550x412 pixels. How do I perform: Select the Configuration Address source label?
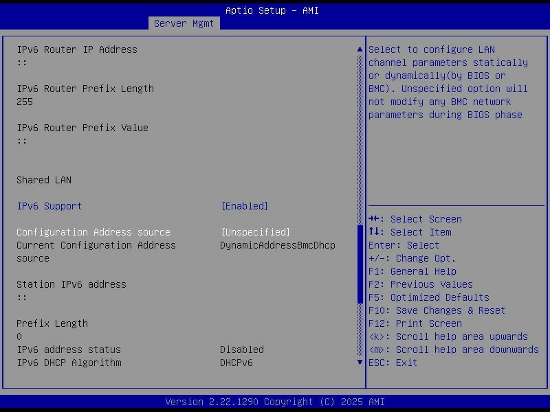(x=93, y=232)
